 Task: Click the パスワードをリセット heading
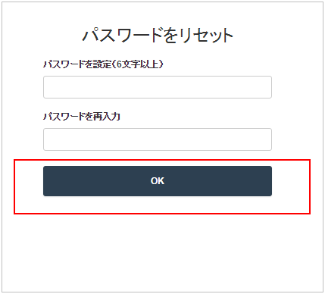(158, 35)
